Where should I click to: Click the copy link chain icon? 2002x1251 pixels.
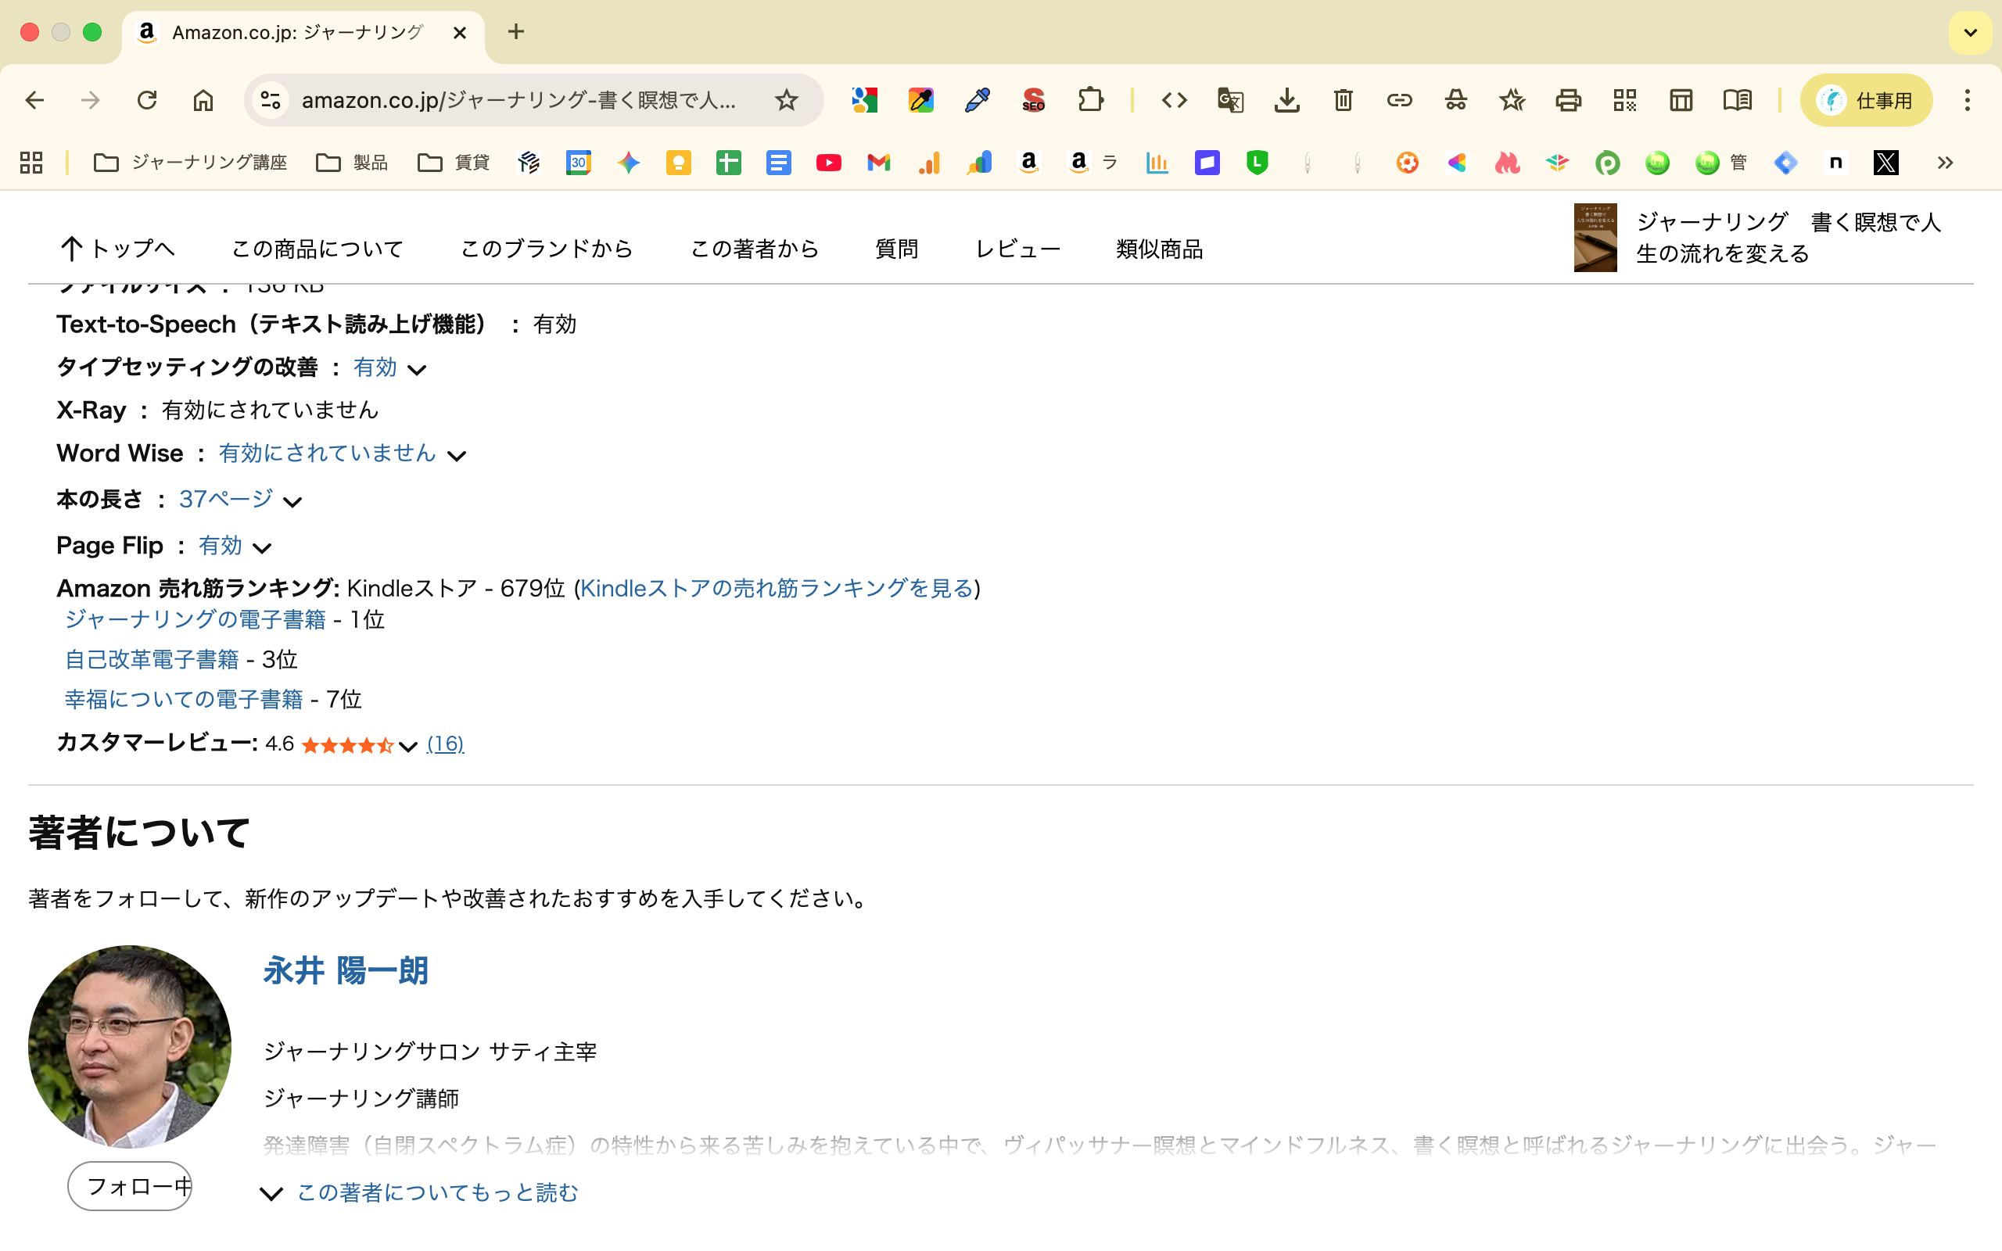pyautogui.click(x=1400, y=100)
